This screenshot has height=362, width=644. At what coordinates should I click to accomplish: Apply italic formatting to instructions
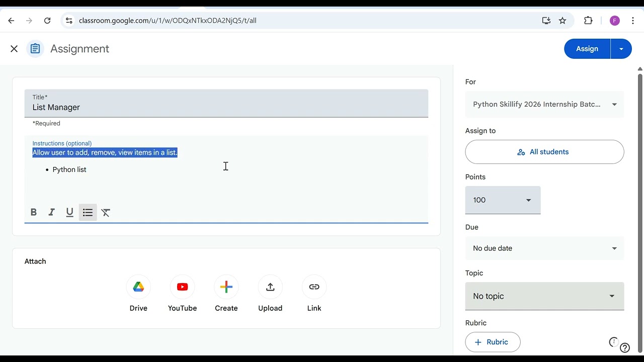[x=51, y=213]
